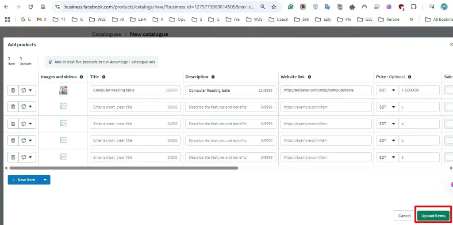The height and width of the screenshot is (225, 453).
Task: Click the trash icon in the second product row
Action: pos(13,107)
